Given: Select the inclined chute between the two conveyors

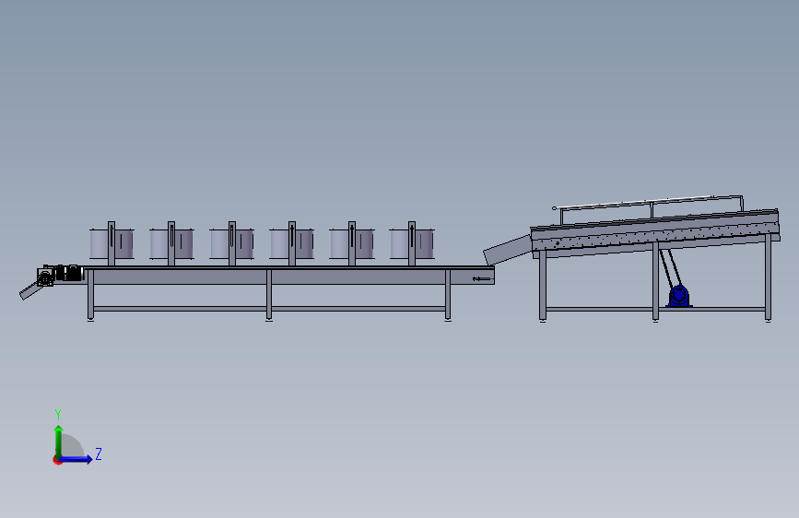Looking at the screenshot, I should click(x=507, y=250).
